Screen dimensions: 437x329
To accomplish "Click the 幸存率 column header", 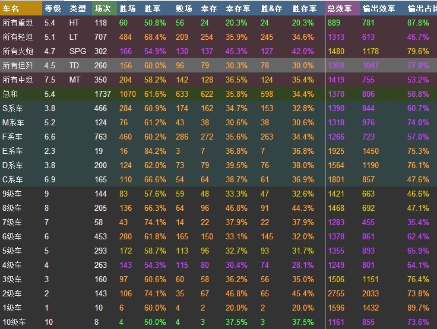I will (x=237, y=8).
